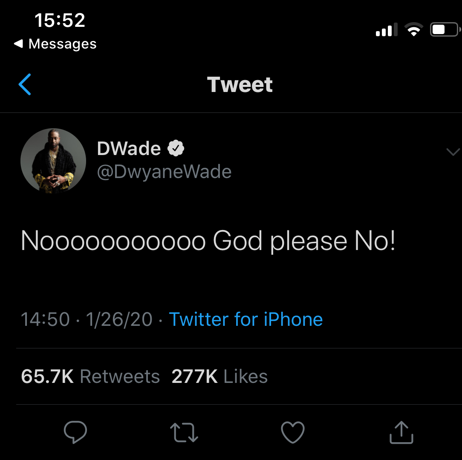Tap the "Nooooooooooo God please No!" tweet text
Viewport: 462px width, 460px height.
tap(208, 241)
